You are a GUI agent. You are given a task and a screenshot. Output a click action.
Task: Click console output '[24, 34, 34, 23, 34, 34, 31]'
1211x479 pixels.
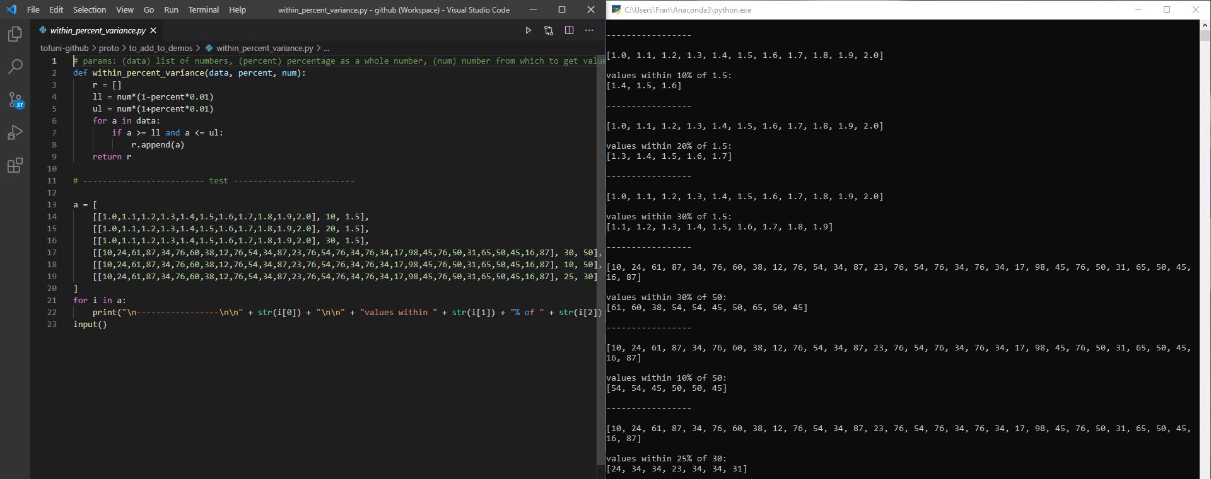click(x=677, y=469)
